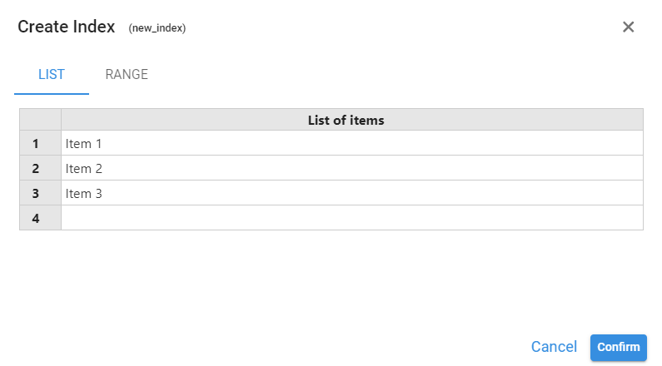Close the Create Index dialog
The image size is (662, 366).
click(629, 27)
